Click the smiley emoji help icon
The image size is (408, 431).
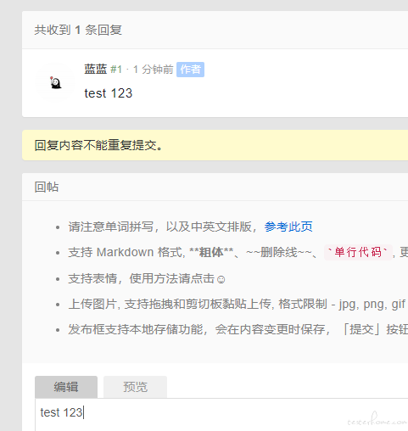coord(221,280)
